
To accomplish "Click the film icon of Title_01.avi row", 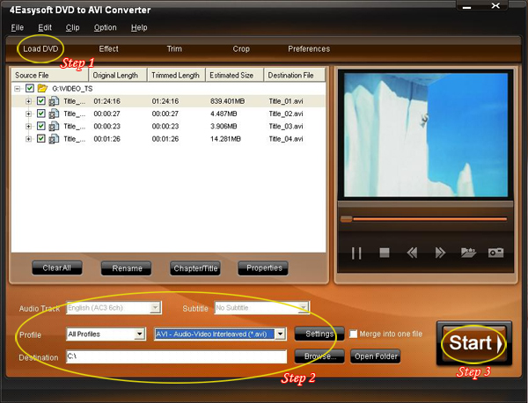I will coord(54,101).
